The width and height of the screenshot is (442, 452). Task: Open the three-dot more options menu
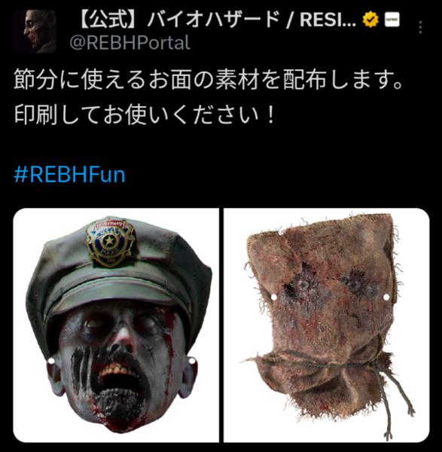click(420, 27)
